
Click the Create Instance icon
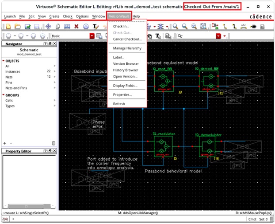pos(215,27)
